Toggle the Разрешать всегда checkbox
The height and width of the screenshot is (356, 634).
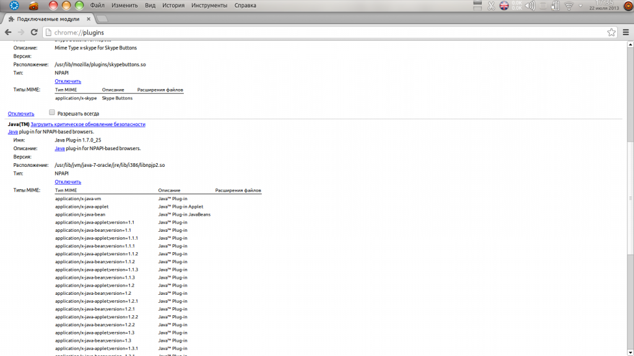point(52,112)
